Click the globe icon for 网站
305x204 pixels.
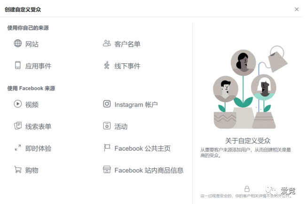[18, 43]
